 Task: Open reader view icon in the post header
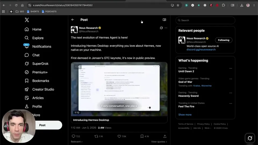point(164,20)
